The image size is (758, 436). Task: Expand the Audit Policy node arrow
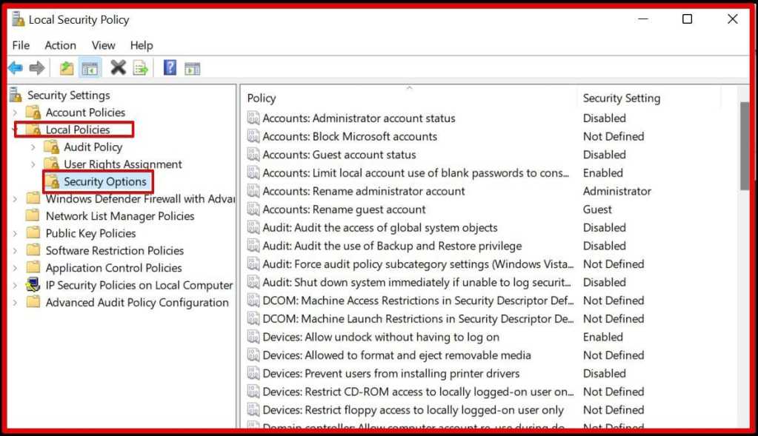[33, 147]
